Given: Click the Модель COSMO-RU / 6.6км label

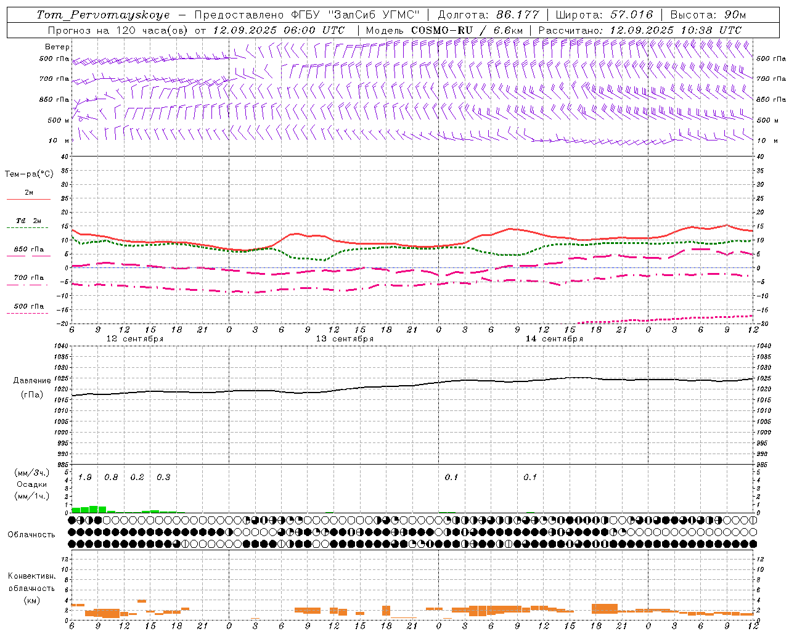Looking at the screenshot, I should click(444, 30).
